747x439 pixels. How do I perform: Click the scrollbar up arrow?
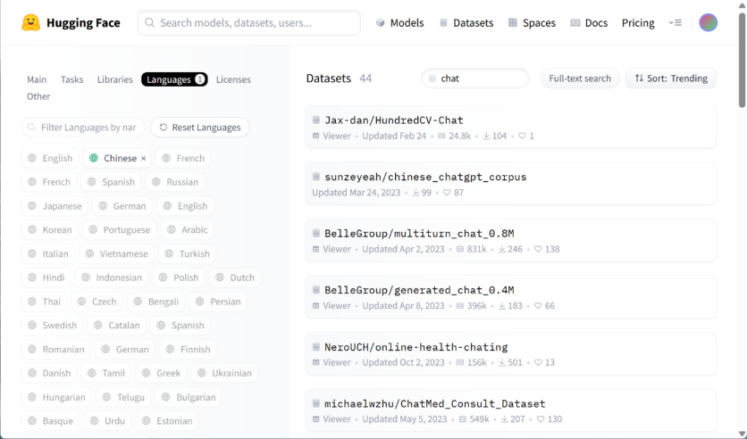click(x=742, y=4)
